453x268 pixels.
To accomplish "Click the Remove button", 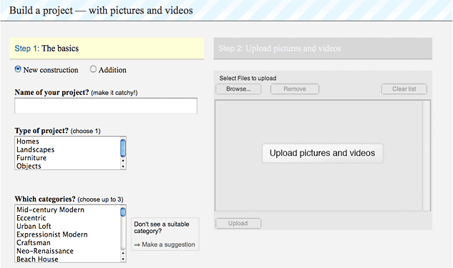I will [x=295, y=89].
